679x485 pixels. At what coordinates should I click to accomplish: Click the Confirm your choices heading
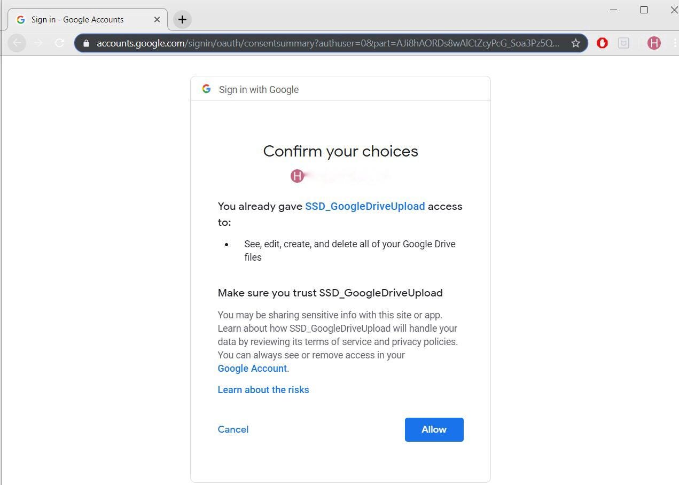pyautogui.click(x=341, y=151)
